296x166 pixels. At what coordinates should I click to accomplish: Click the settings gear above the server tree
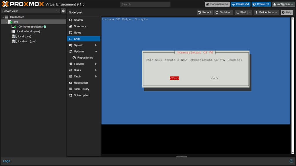click(x=64, y=10)
